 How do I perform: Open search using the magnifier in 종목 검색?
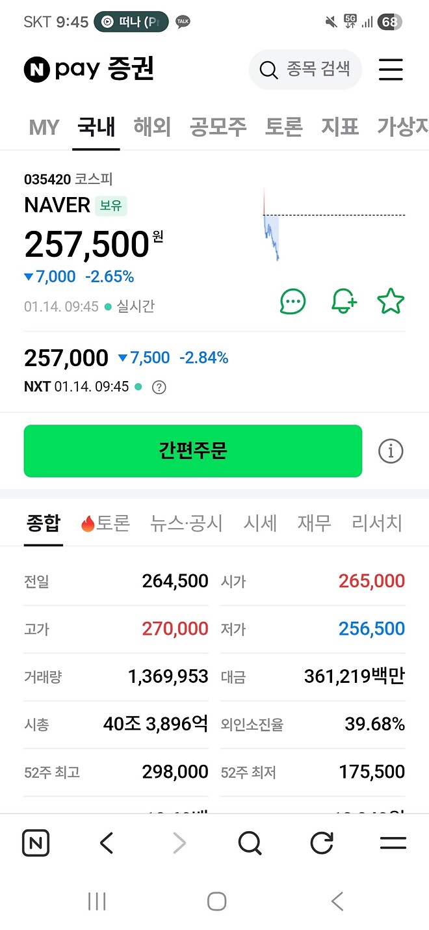click(268, 70)
